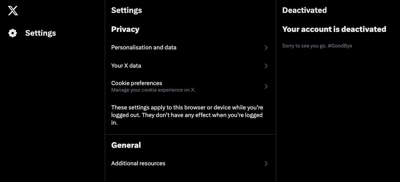Click the General section heading
Image resolution: width=400 pixels, height=182 pixels.
coord(126,145)
